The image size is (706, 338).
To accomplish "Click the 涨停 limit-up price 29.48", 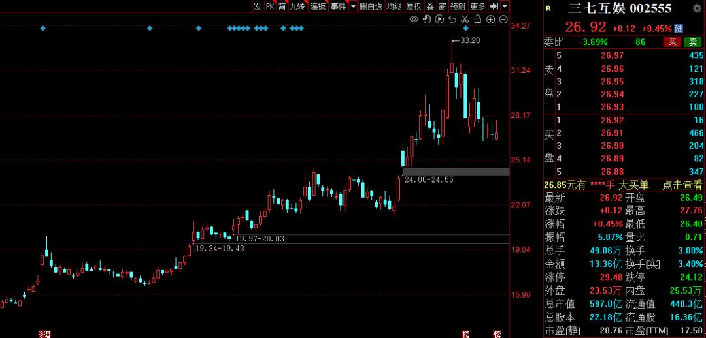I will (611, 276).
